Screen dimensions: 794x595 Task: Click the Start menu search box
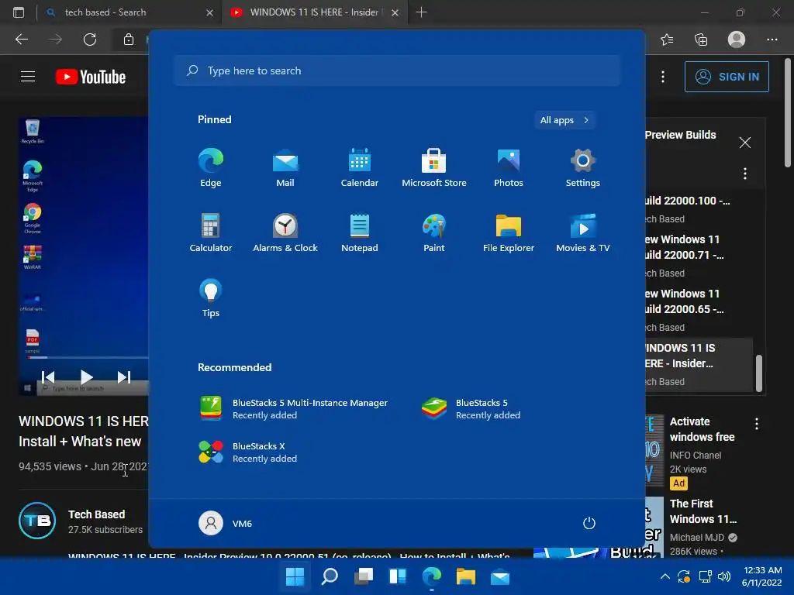397,71
